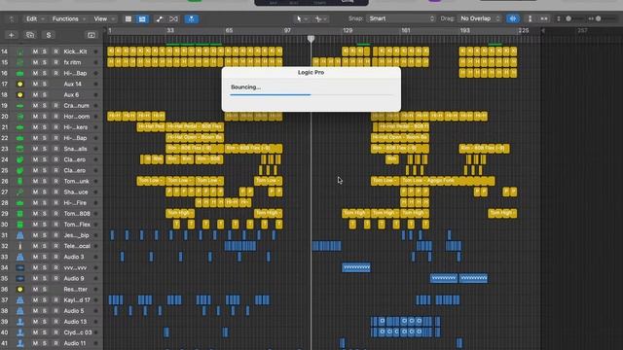Select track name Jes…_bip
623x350 pixels.
[x=76, y=235]
